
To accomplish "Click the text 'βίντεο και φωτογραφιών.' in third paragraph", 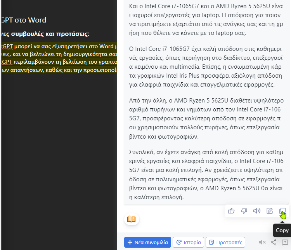I will (x=164, y=137).
